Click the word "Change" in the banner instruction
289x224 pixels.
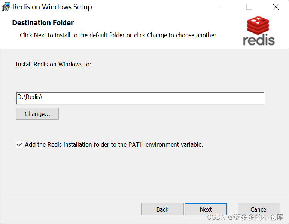(x=157, y=35)
